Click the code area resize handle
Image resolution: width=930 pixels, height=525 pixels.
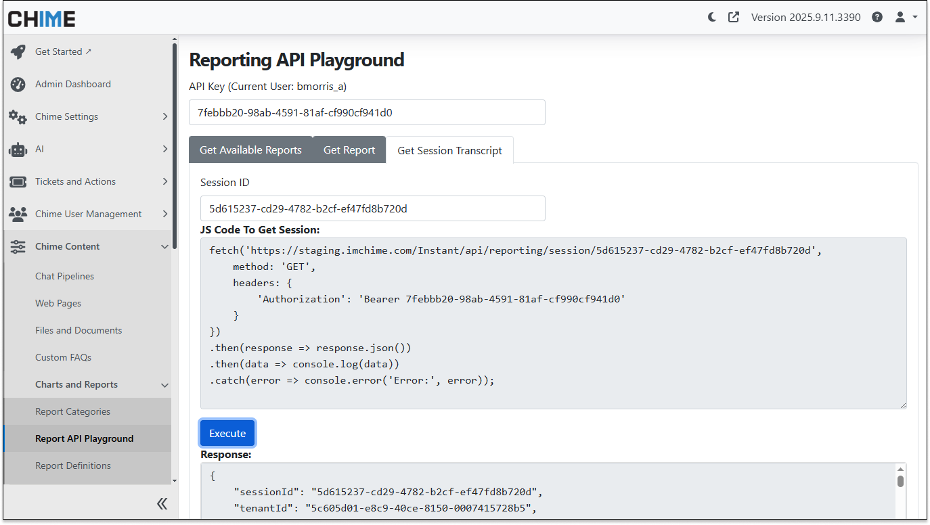[902, 405]
